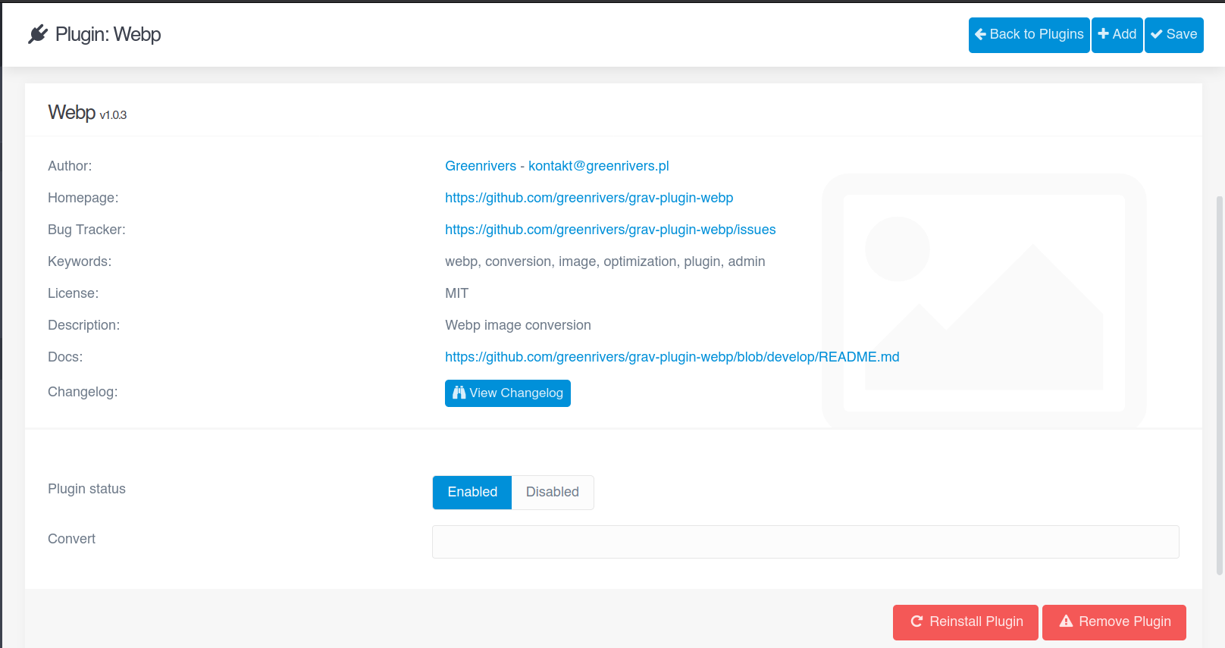This screenshot has width=1225, height=648.
Task: Go back to Plugins list
Action: 1029,35
